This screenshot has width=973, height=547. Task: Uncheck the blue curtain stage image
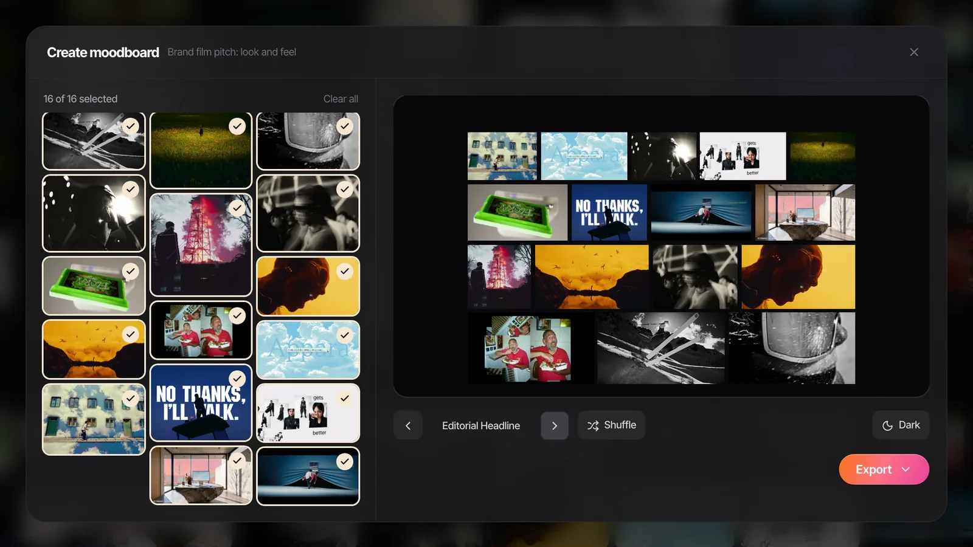[x=345, y=461]
